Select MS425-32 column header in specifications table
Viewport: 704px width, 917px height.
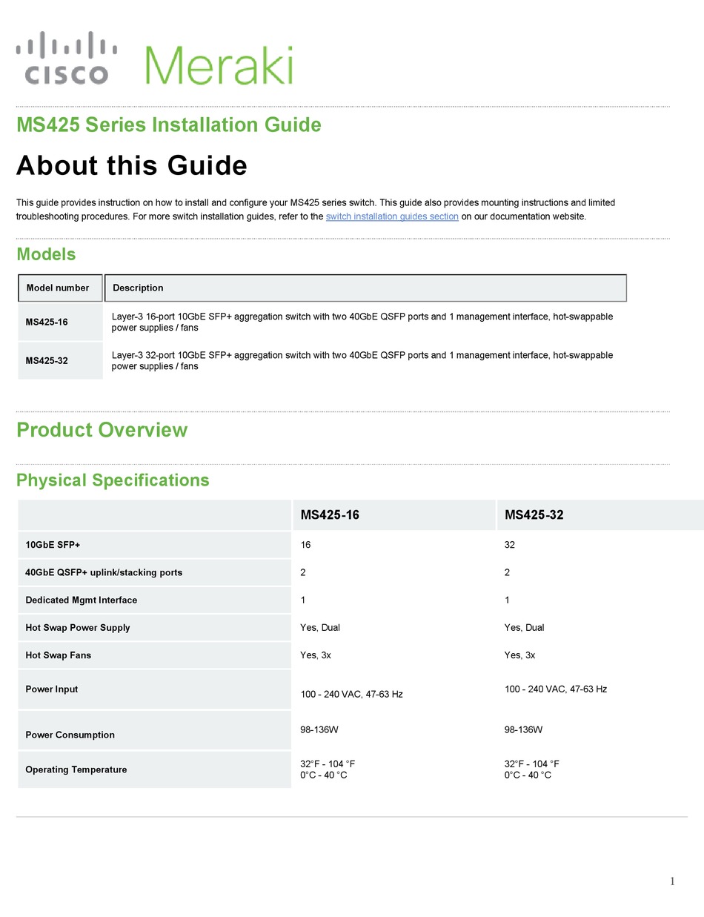coord(534,514)
